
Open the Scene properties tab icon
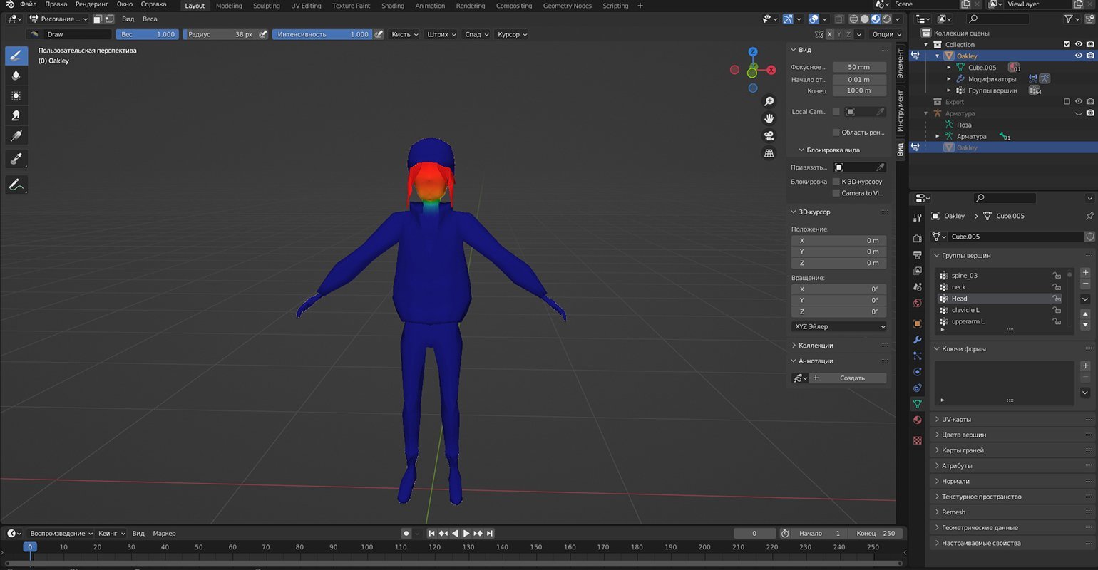[918, 287]
